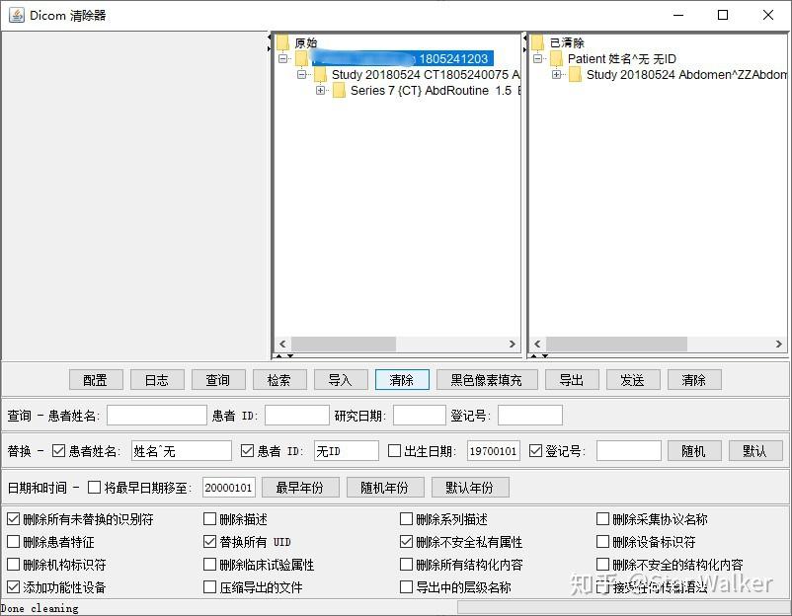This screenshot has height=616, width=792.
Task: Click the 默认年份 button
Action: [x=472, y=487]
